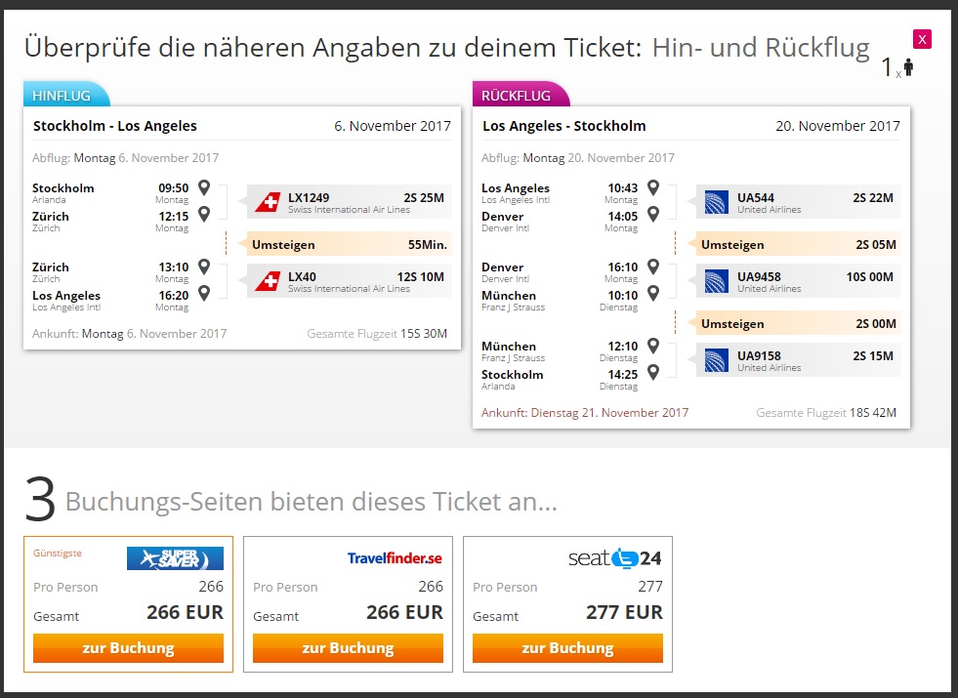This screenshot has width=958, height=698.
Task: Book via seat24 for 277 EUR
Action: click(567, 648)
